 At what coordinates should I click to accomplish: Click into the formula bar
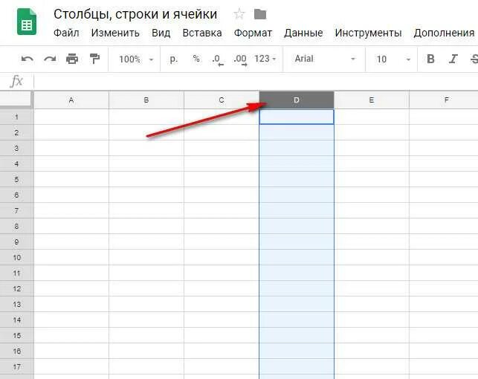pos(256,82)
